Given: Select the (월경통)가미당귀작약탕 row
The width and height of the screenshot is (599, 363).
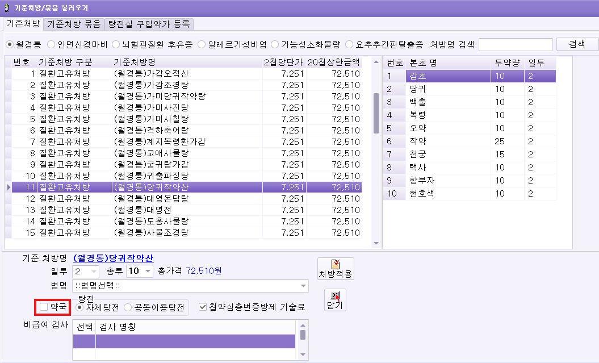Looking at the screenshot, I should tap(186, 97).
